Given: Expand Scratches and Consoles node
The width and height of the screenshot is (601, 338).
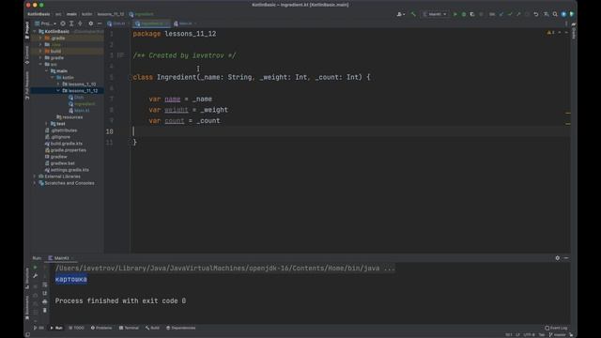Looking at the screenshot, I should point(35,183).
